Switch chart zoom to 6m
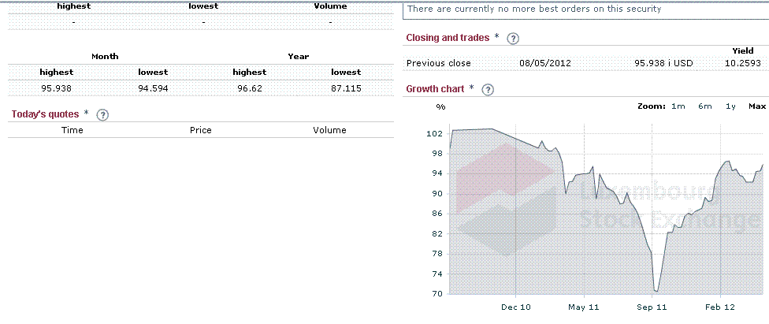This screenshot has height=324, width=769. tap(704, 106)
